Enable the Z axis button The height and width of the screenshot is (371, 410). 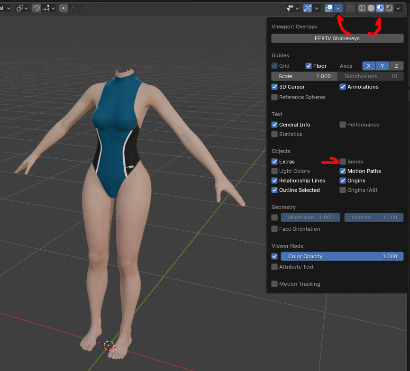396,66
